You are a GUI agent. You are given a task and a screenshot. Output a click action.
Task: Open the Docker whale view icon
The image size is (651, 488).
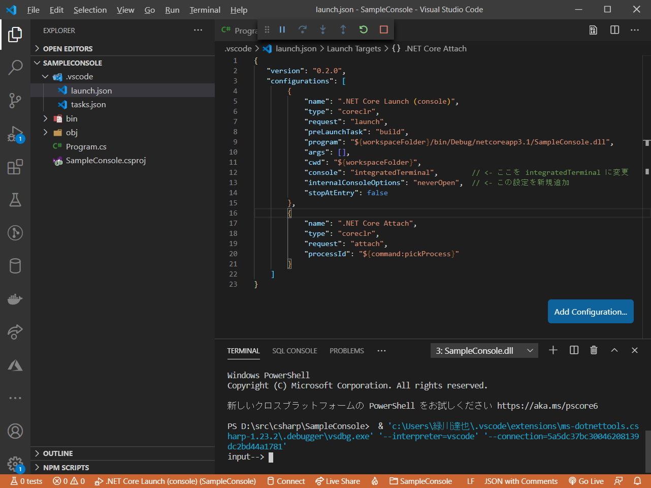[x=15, y=299]
